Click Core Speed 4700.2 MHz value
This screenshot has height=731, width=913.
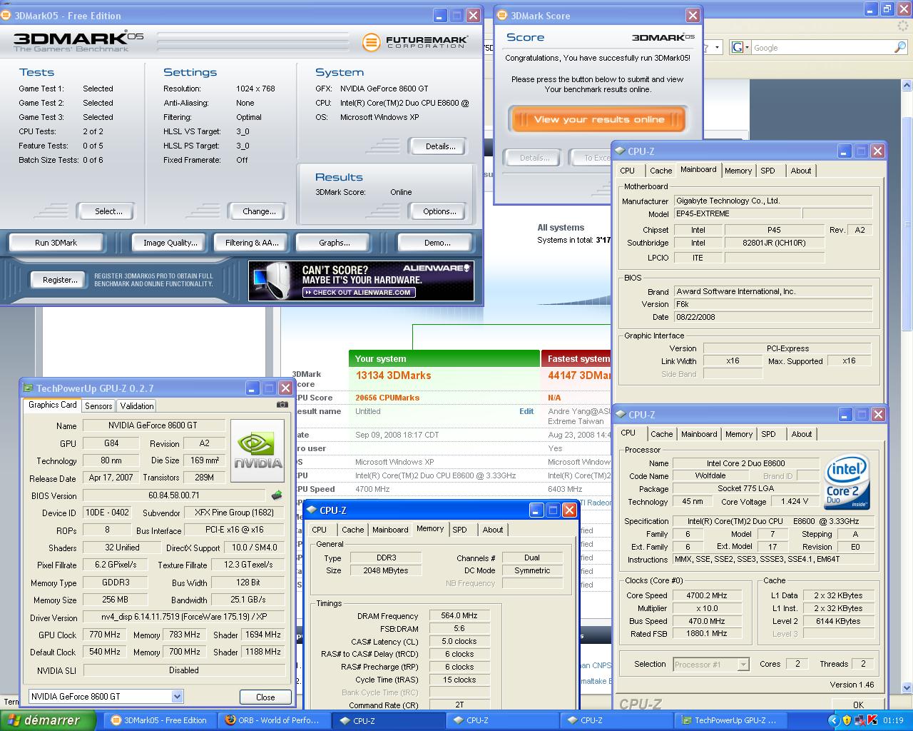coord(707,595)
